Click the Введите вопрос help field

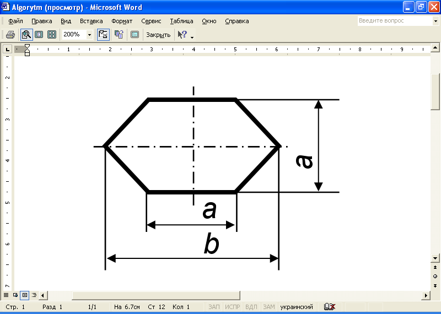[x=395, y=21]
